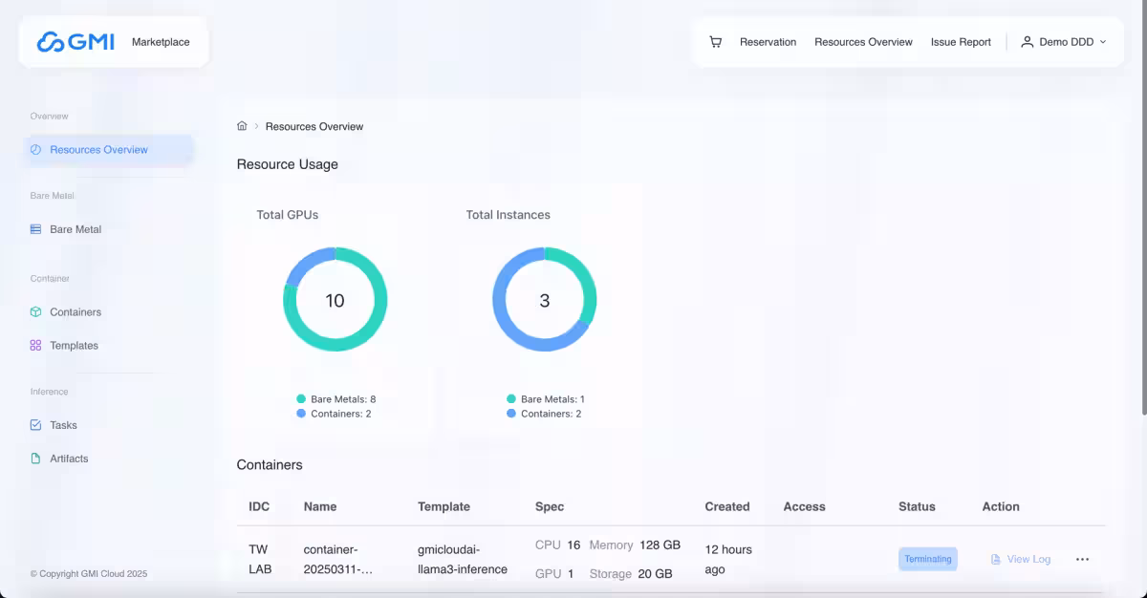Click the Templates grid icon
The image size is (1147, 598).
35,346
